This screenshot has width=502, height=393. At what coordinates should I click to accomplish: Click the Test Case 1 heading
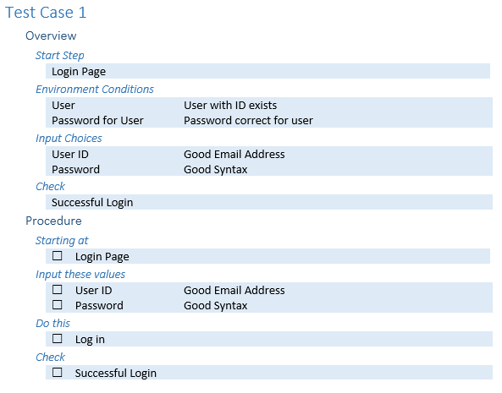[46, 13]
